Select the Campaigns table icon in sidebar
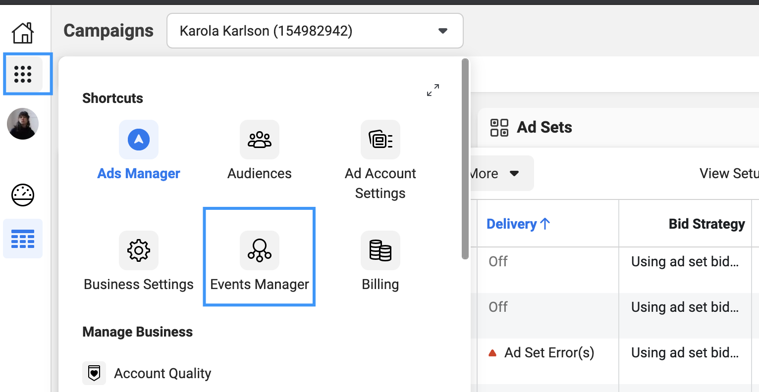 point(23,239)
